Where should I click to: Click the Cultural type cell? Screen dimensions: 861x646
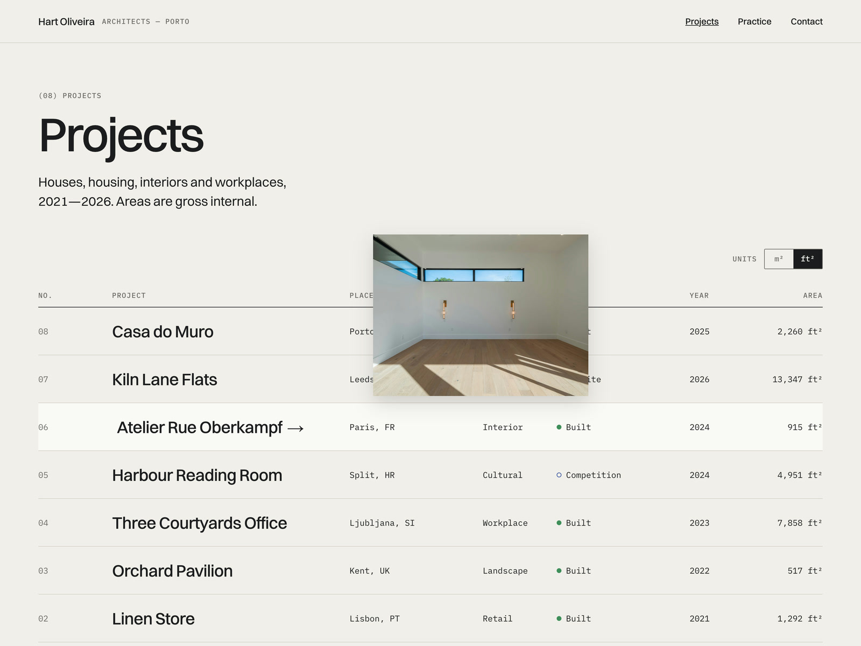point(503,475)
